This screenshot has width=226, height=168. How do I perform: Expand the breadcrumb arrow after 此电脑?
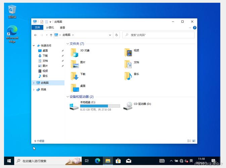[x=73, y=35]
